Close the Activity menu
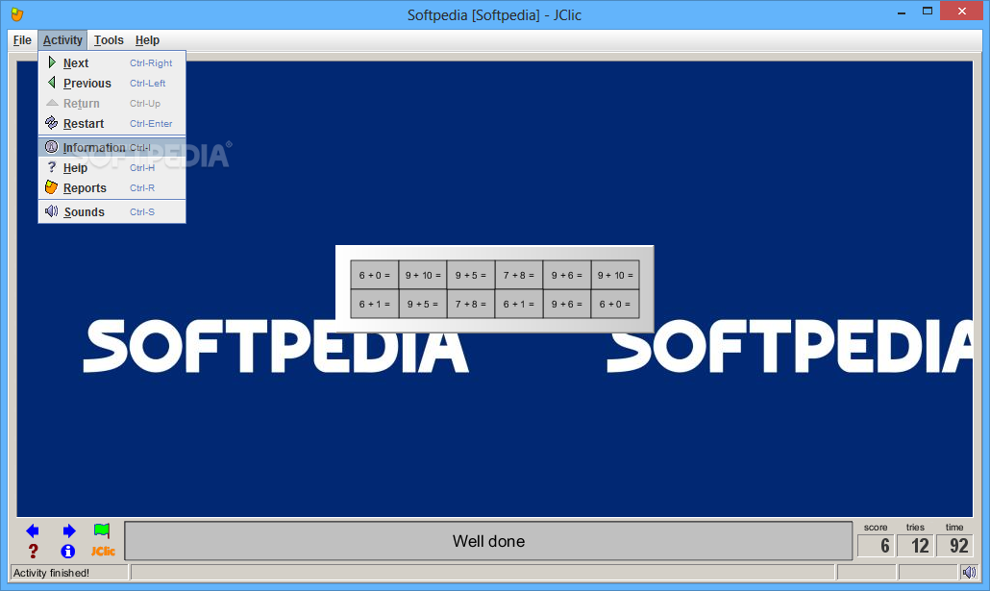The image size is (990, 591). tap(62, 39)
